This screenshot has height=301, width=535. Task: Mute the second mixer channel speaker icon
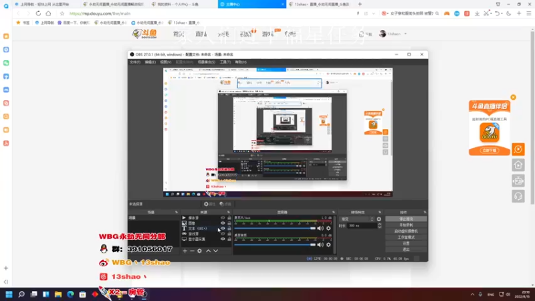click(x=320, y=245)
